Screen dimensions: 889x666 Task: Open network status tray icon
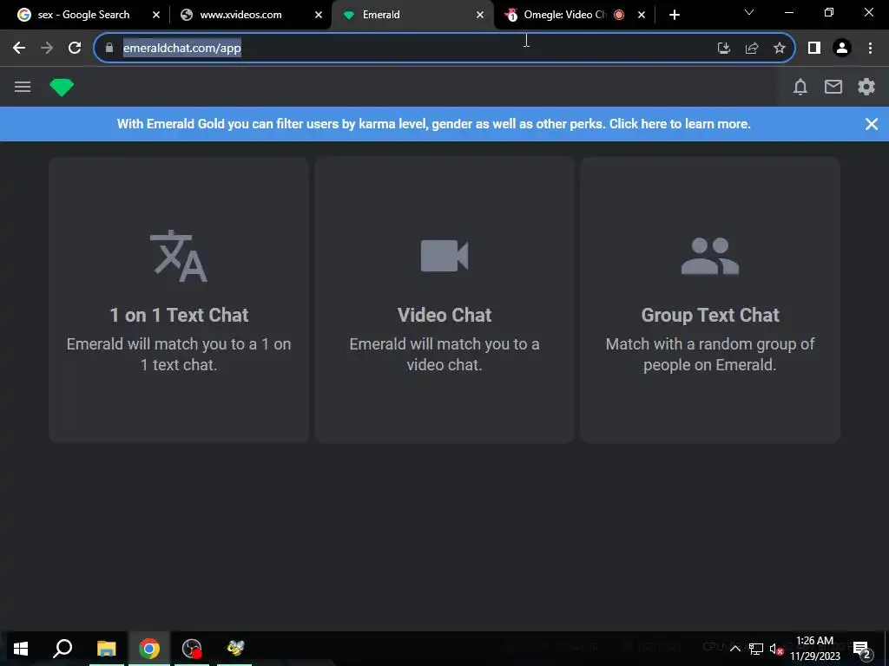click(x=756, y=649)
